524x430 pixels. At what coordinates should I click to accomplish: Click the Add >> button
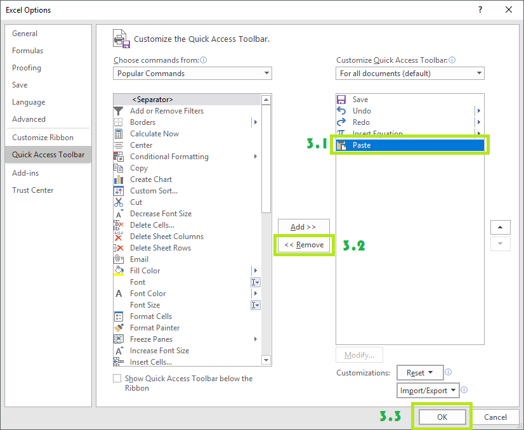(x=303, y=227)
